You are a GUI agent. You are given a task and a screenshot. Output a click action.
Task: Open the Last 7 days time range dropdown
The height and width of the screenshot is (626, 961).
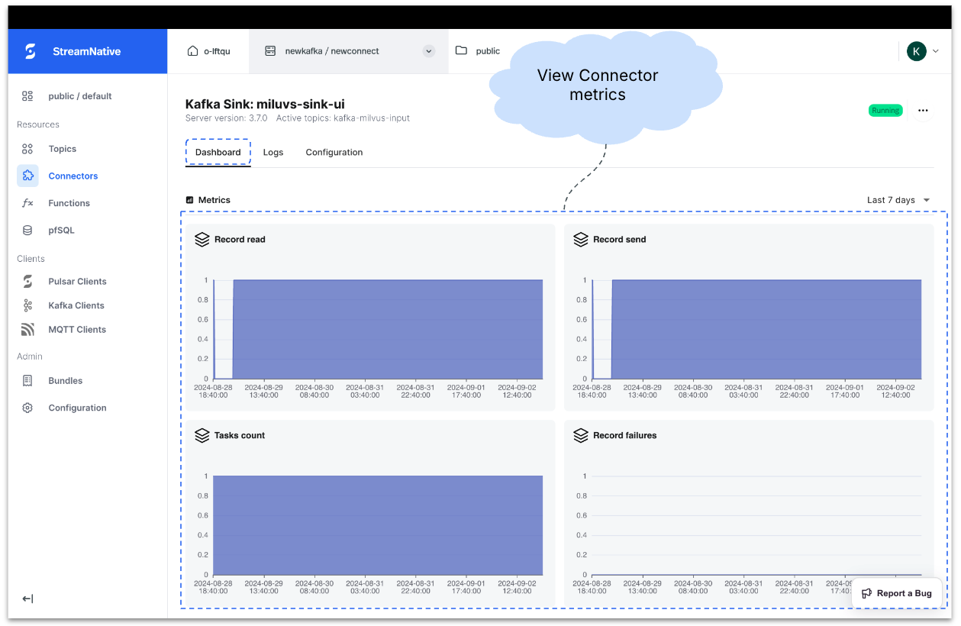tap(898, 200)
